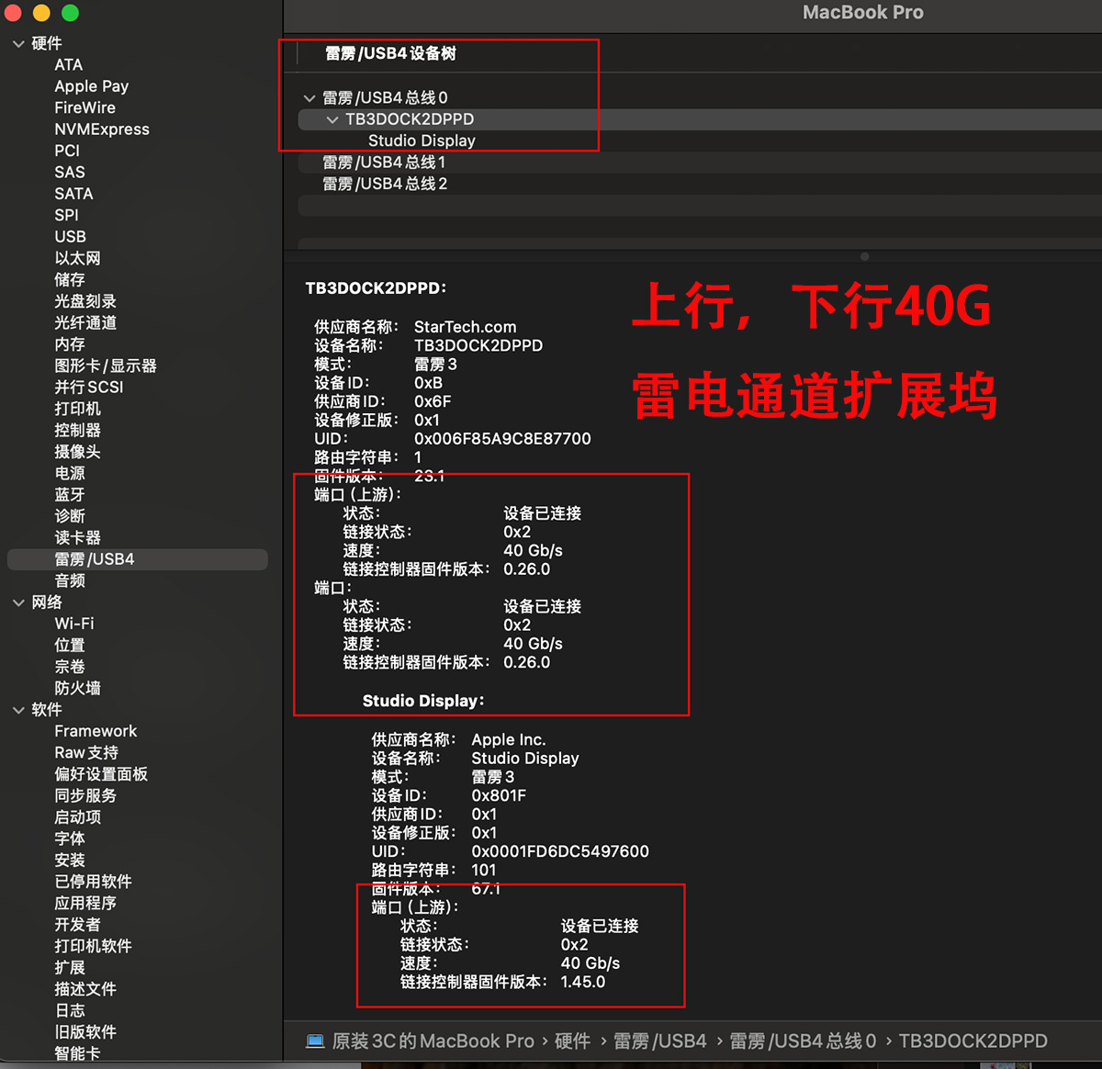Open Apple Pay in the sidebar
Image resolution: width=1102 pixels, height=1069 pixels.
92,86
